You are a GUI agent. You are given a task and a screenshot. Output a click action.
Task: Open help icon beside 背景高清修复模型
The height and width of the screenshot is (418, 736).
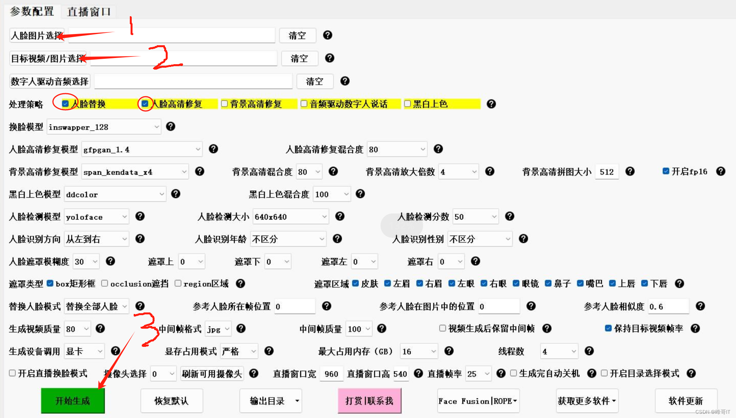click(199, 171)
